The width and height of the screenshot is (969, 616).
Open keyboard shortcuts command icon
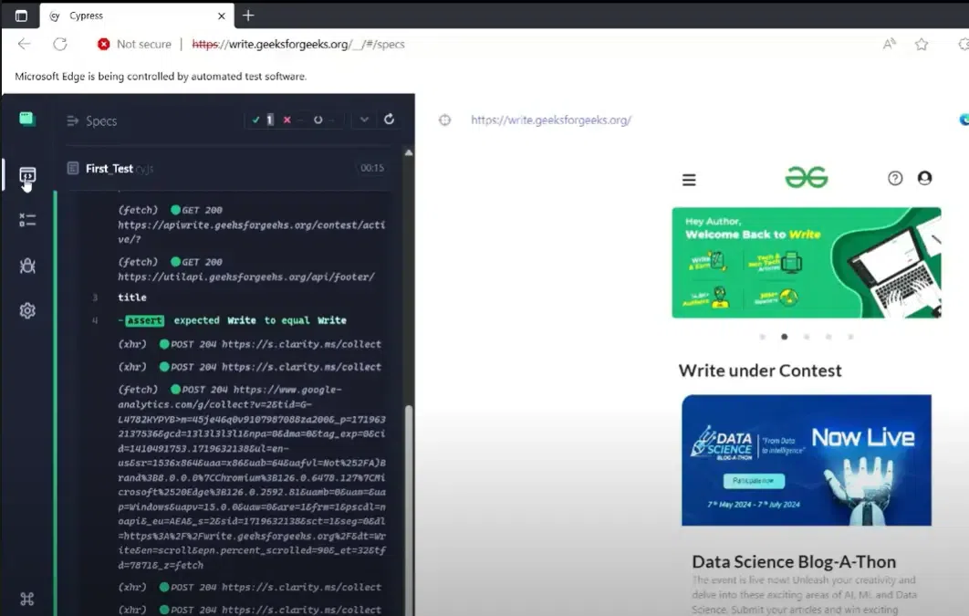tap(27, 599)
